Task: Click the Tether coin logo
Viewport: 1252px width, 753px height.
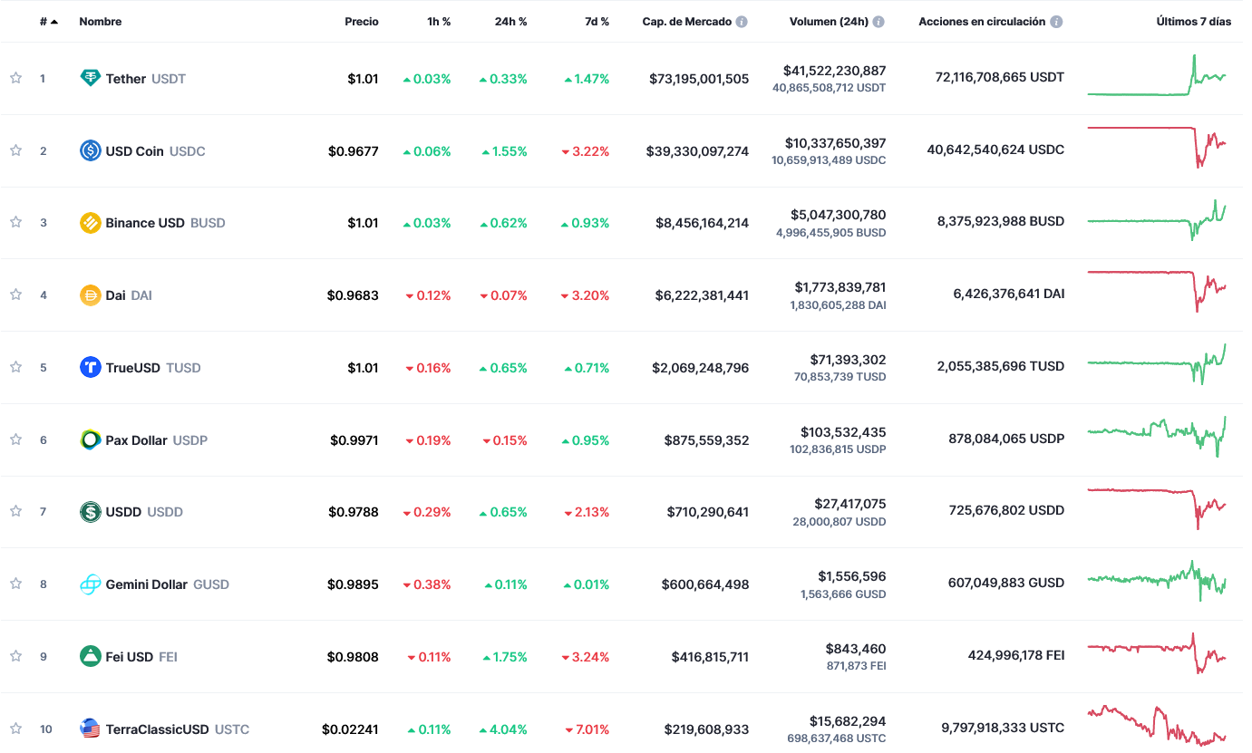Action: point(88,78)
